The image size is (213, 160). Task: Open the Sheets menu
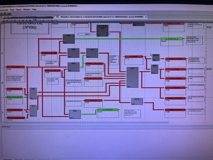(x=19, y=10)
